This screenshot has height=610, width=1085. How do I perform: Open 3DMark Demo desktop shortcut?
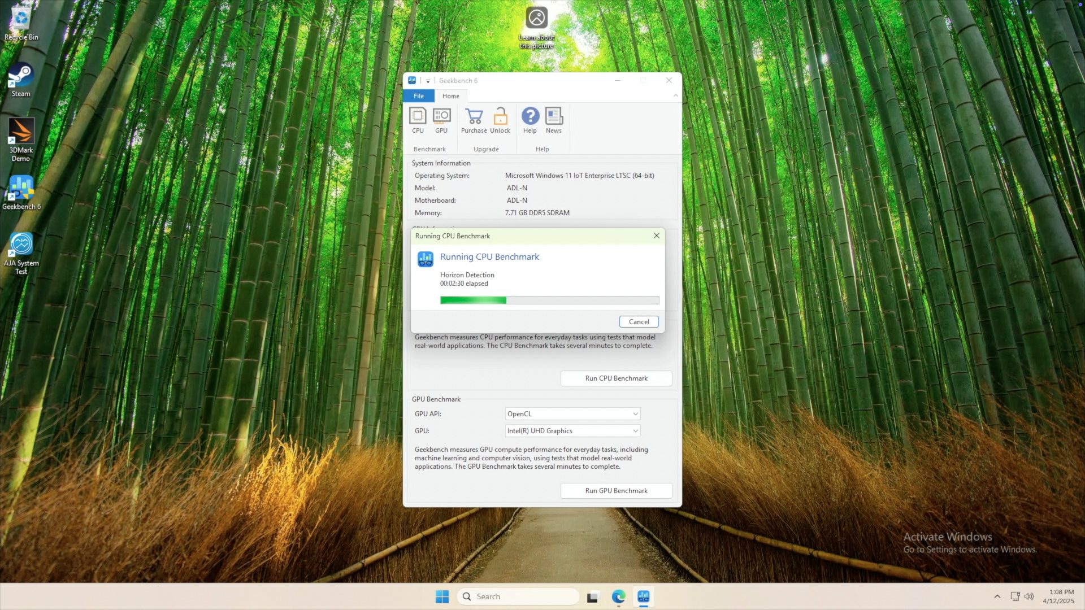[21, 138]
